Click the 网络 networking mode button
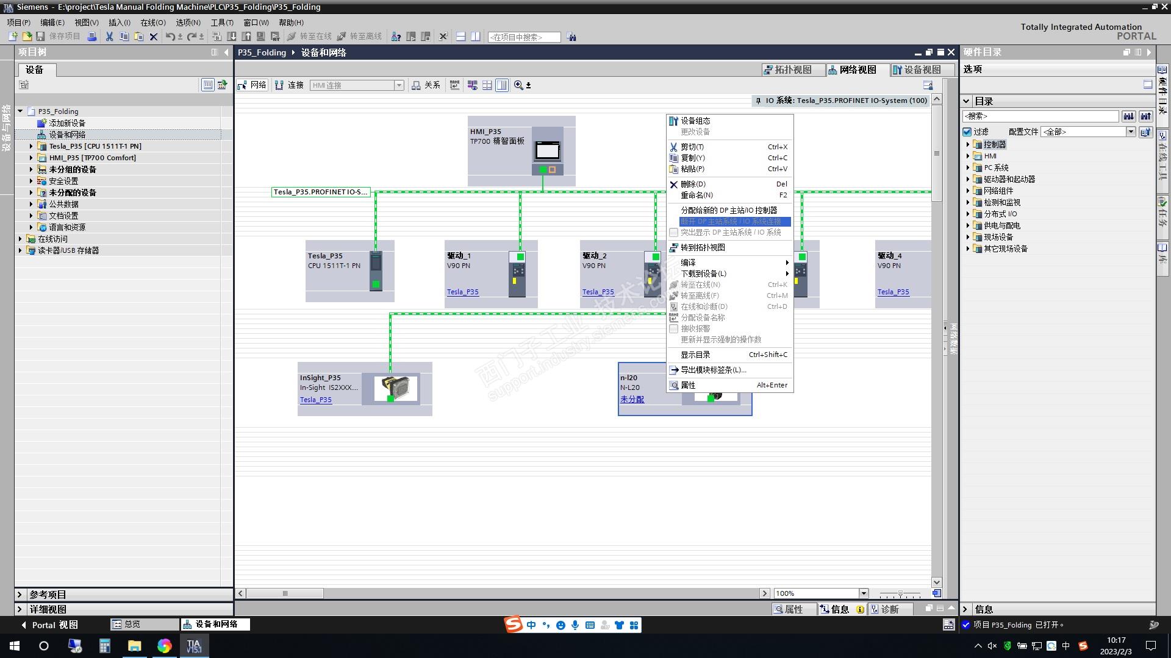Image resolution: width=1171 pixels, height=658 pixels. pos(252,85)
